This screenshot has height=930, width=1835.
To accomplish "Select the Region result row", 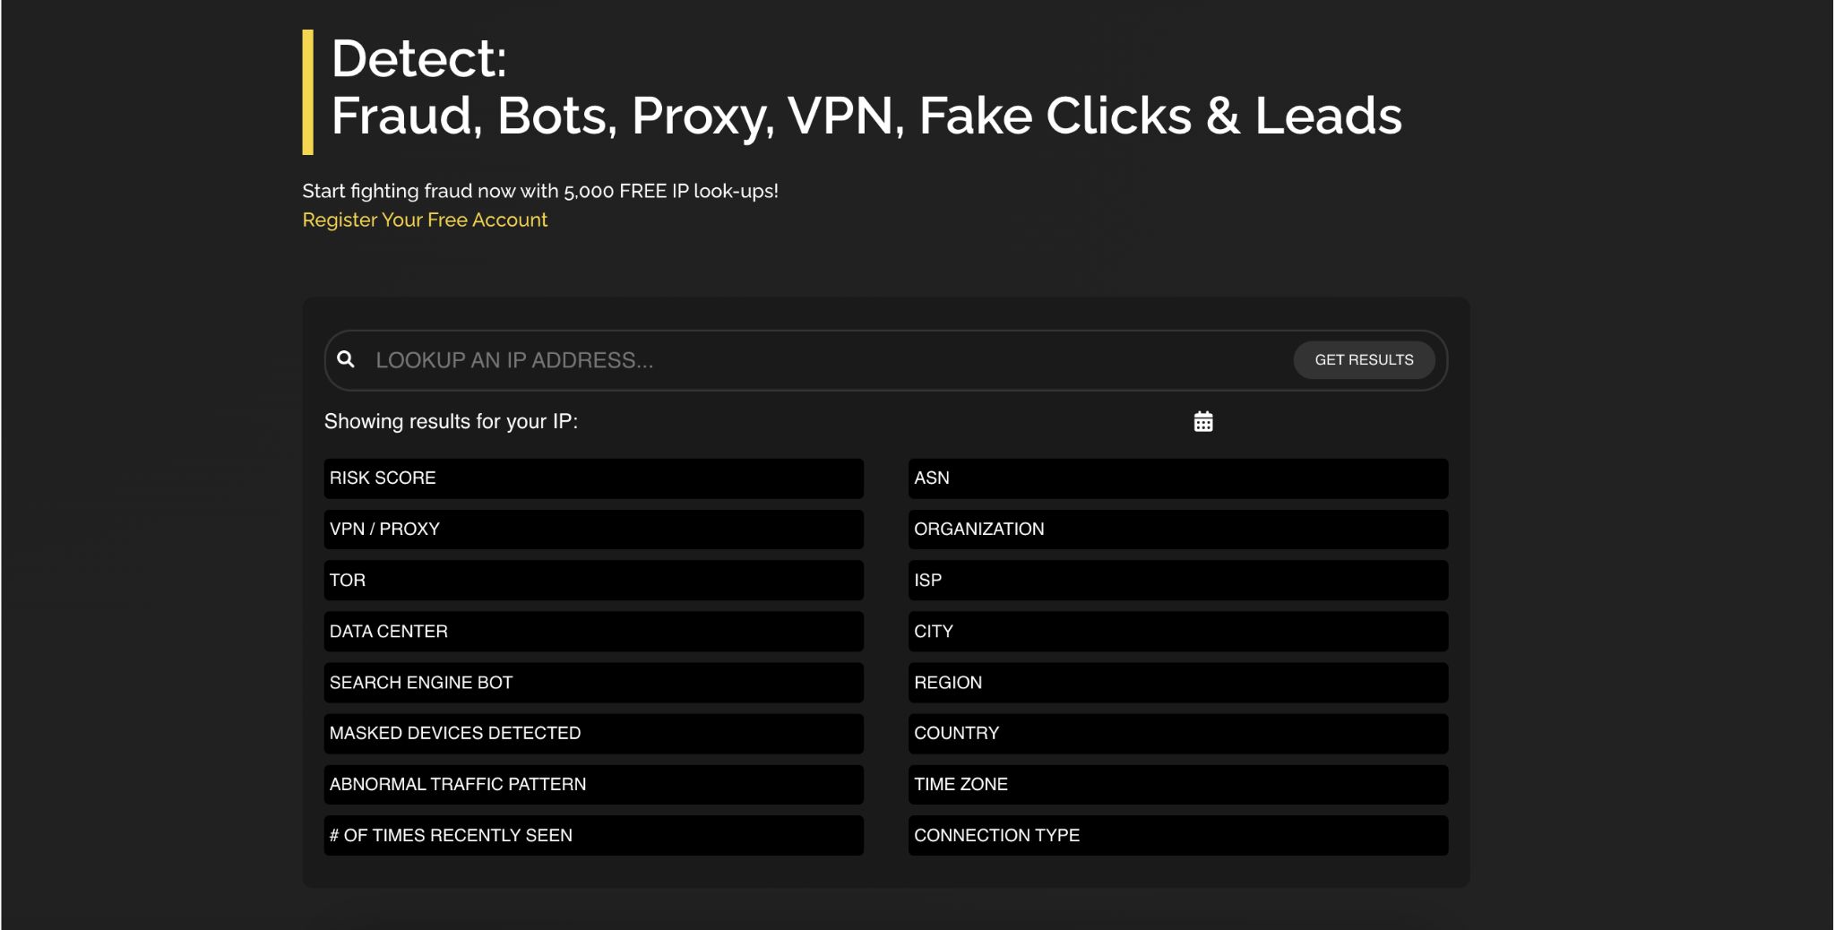I will [1177, 683].
